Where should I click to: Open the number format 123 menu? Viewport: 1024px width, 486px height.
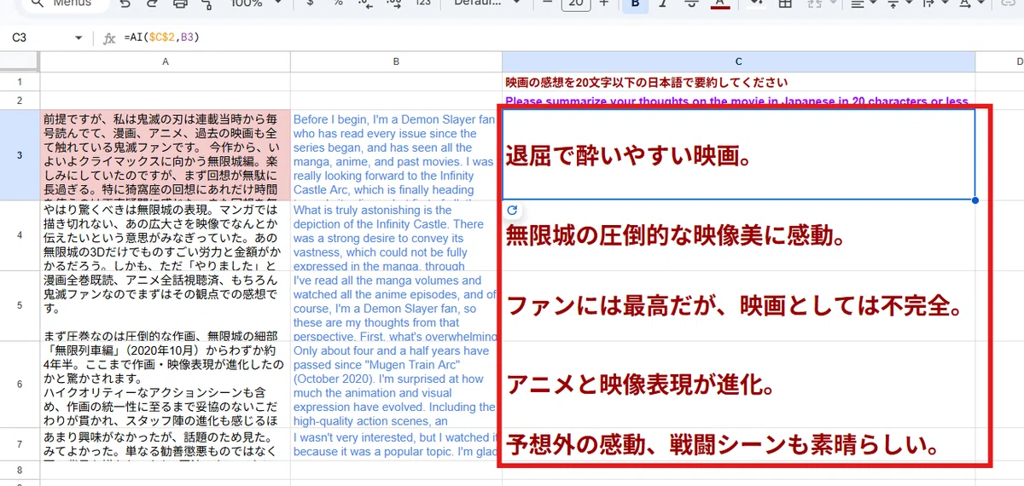pyautogui.click(x=423, y=3)
